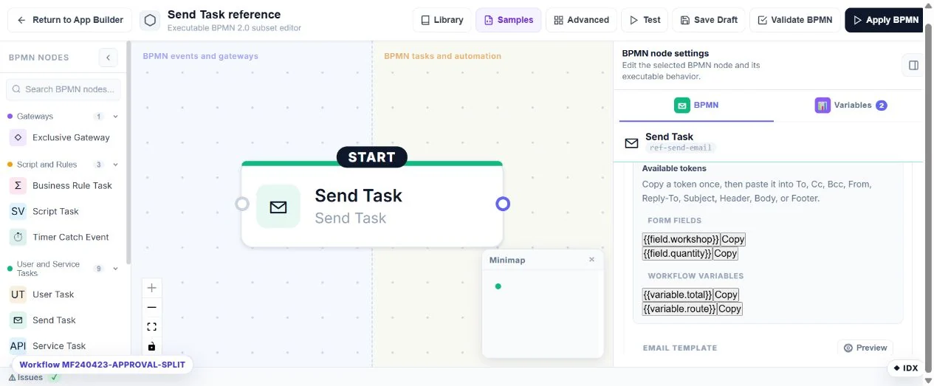The height and width of the screenshot is (386, 934).
Task: Run the Test action
Action: [x=645, y=20]
